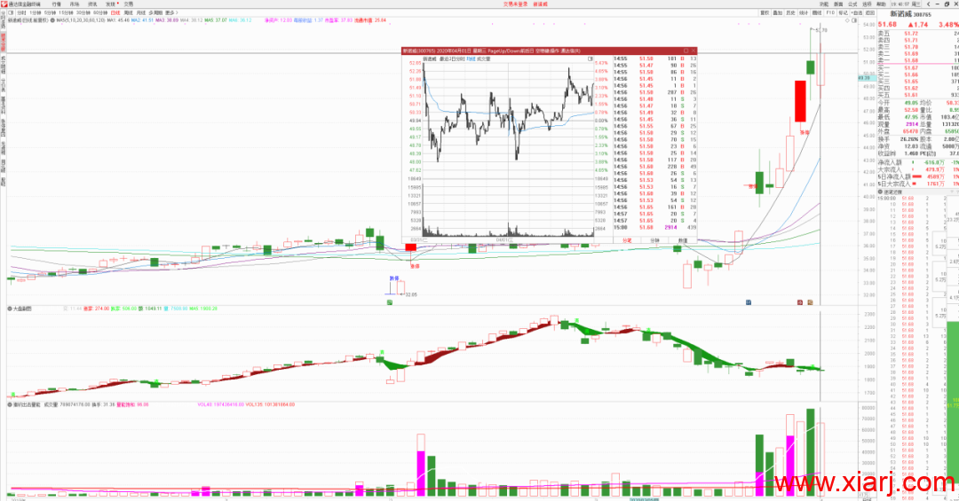Click the 返回 back toolbar button

click(x=869, y=12)
